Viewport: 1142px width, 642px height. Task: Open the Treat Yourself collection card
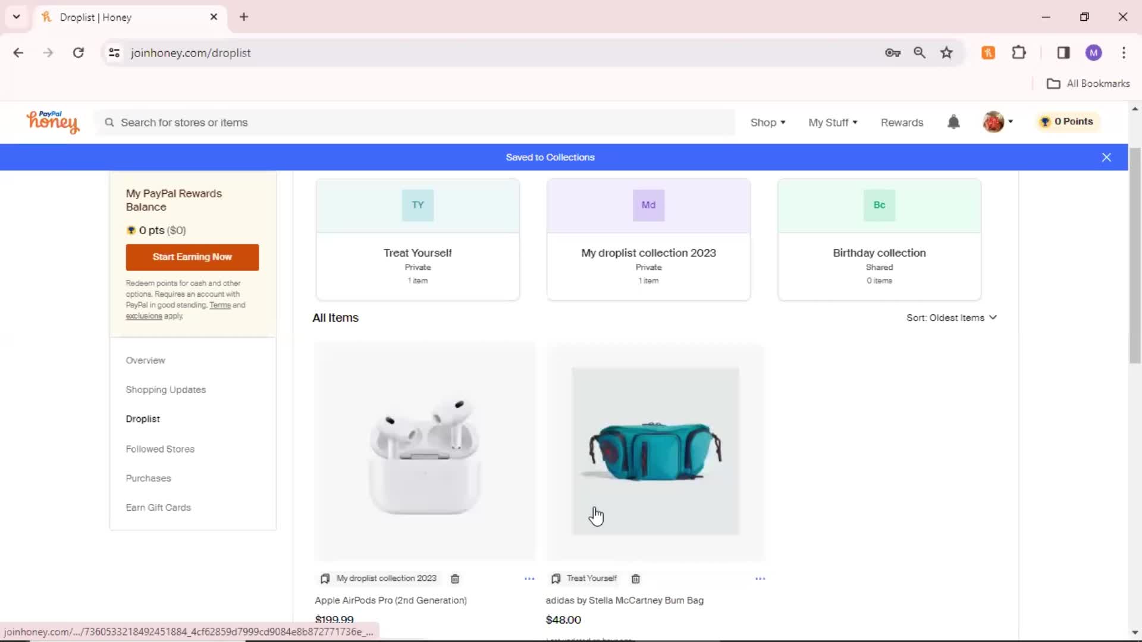pyautogui.click(x=418, y=240)
